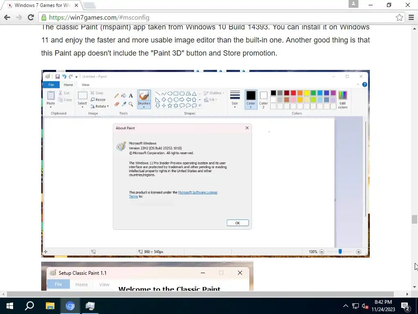
Task: Select the Color 1 black swatch button
Action: (251, 99)
